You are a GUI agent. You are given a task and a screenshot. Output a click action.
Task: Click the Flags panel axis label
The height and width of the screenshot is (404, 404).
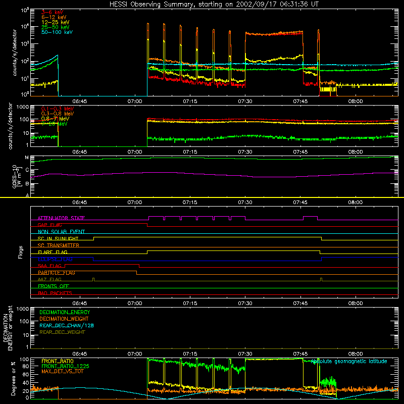click(x=21, y=252)
